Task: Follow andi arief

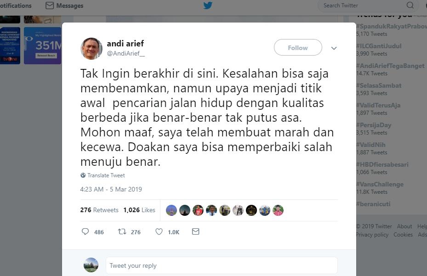Action: tap(298, 48)
